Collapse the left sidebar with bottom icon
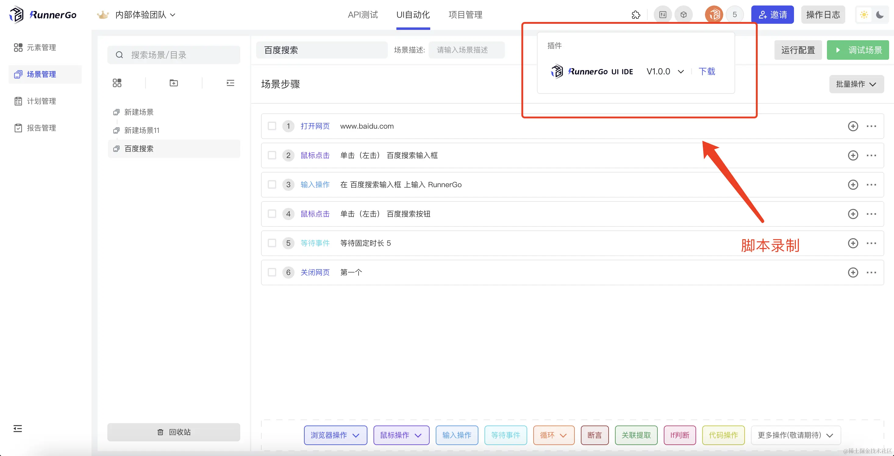894x456 pixels. coord(18,429)
